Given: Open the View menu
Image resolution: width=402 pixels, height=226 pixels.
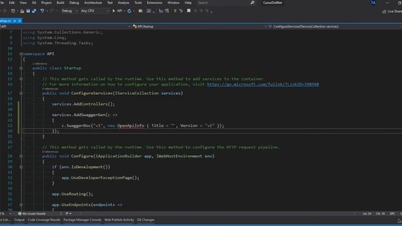Looking at the screenshot, I should (23, 3).
